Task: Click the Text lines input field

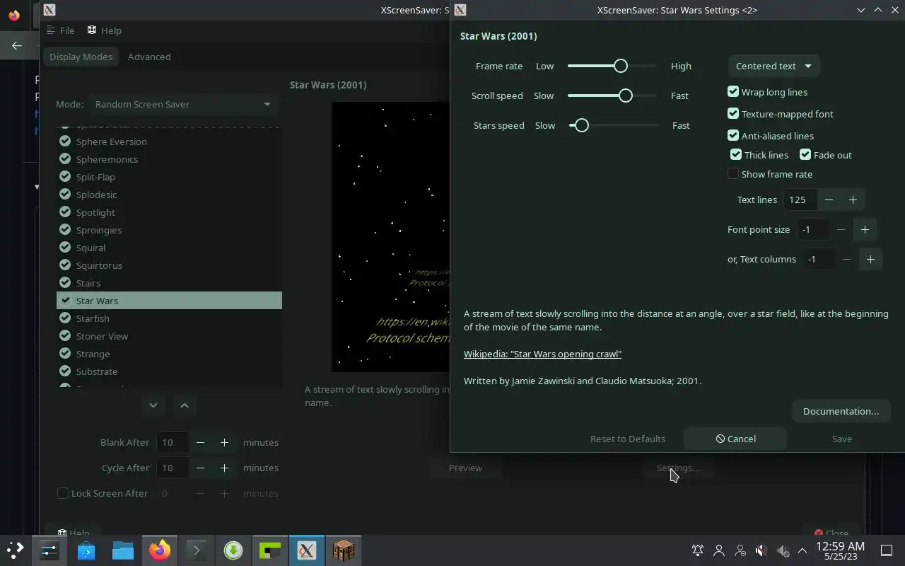Action: pyautogui.click(x=800, y=200)
